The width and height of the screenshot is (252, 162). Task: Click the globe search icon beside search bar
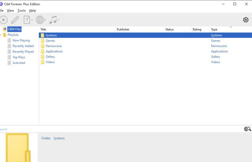[247, 129]
